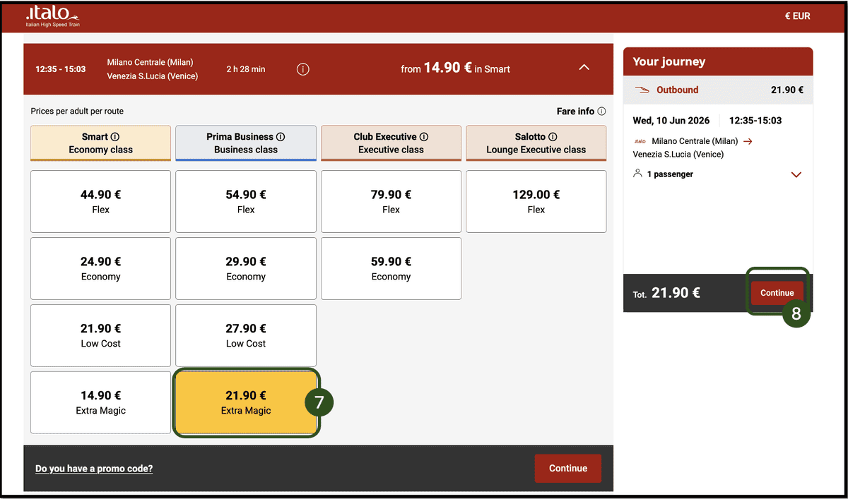Choose Club Executive Economy 59.90 €
The width and height of the screenshot is (848, 499).
391,268
